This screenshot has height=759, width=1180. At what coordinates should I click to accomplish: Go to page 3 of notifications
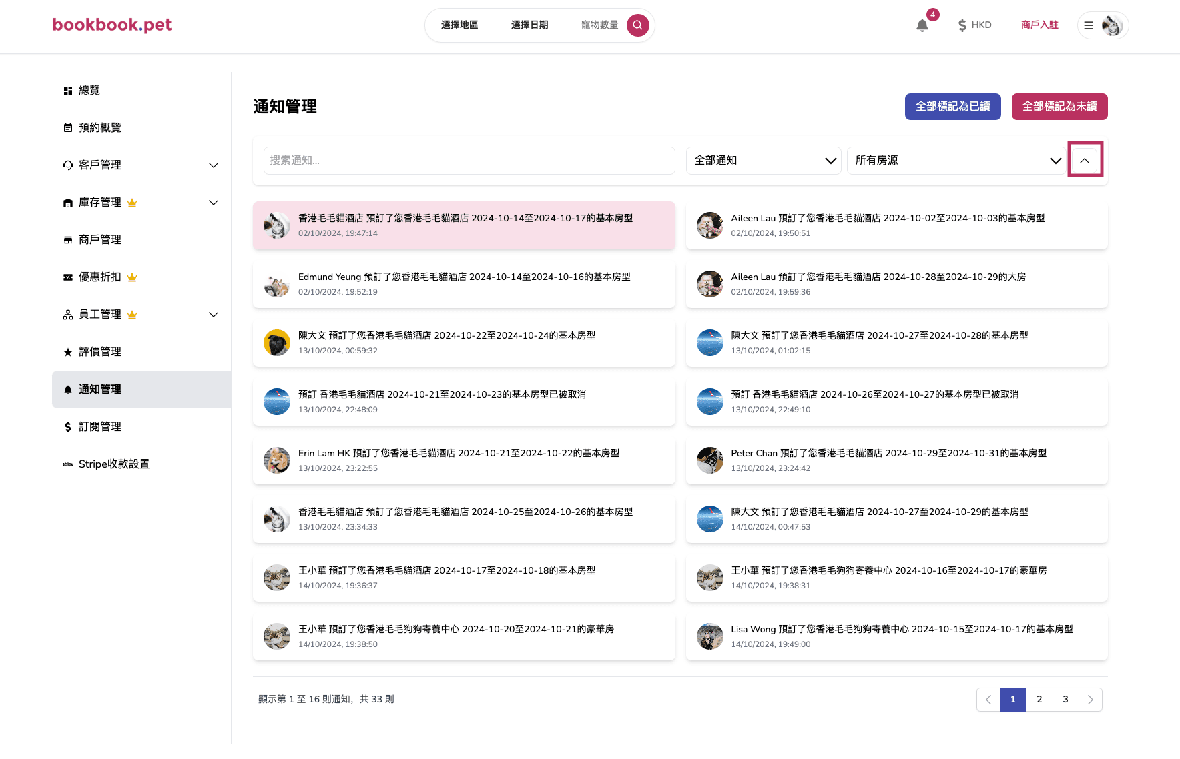click(1066, 700)
